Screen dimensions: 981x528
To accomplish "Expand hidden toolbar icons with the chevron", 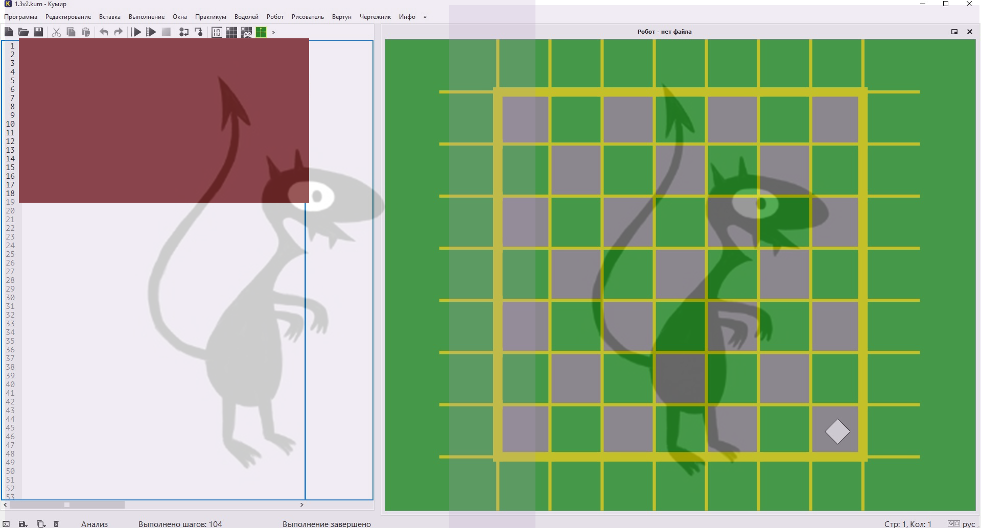I will click(273, 32).
